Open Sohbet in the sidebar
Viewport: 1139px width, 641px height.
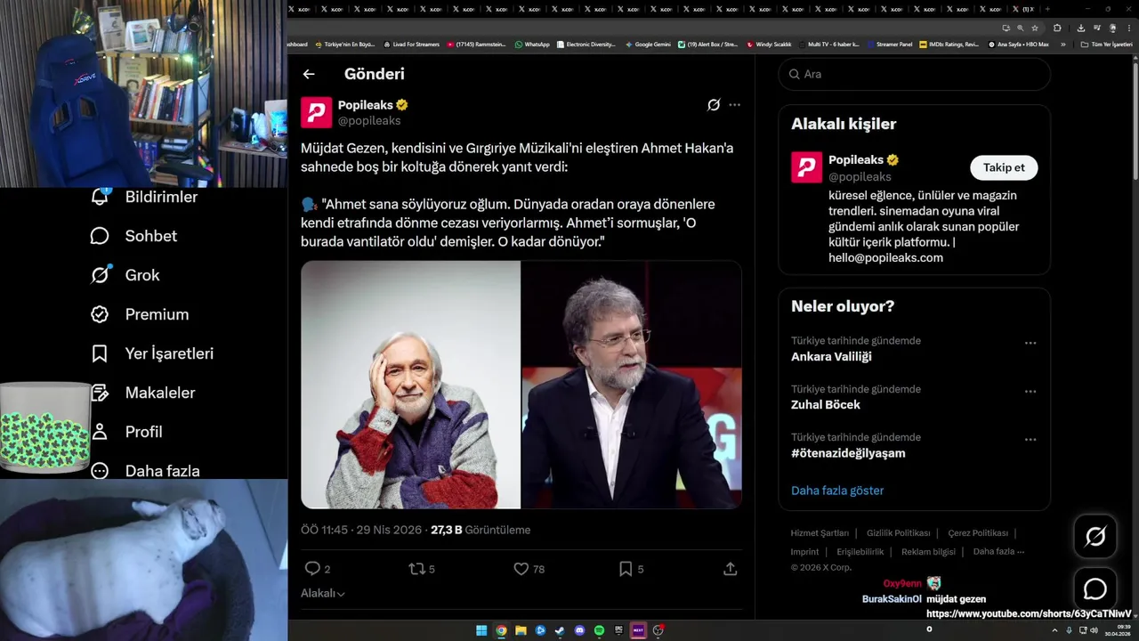133,236
